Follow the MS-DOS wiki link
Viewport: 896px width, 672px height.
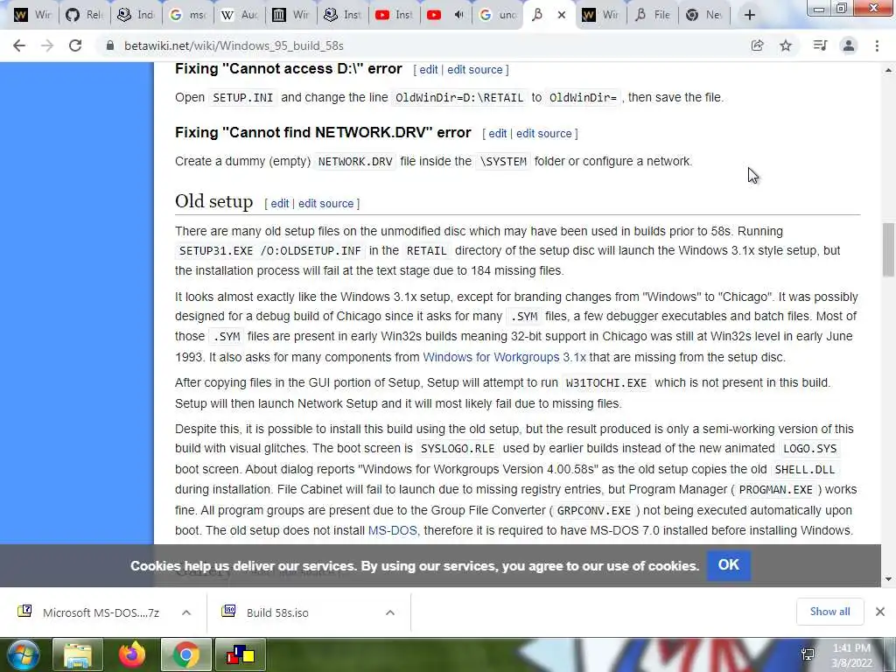coord(393,530)
